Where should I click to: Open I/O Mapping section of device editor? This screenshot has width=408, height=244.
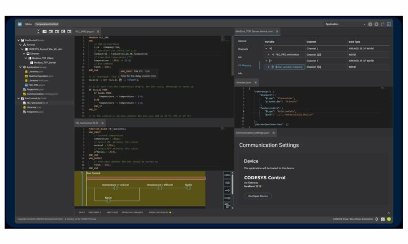(x=244, y=65)
